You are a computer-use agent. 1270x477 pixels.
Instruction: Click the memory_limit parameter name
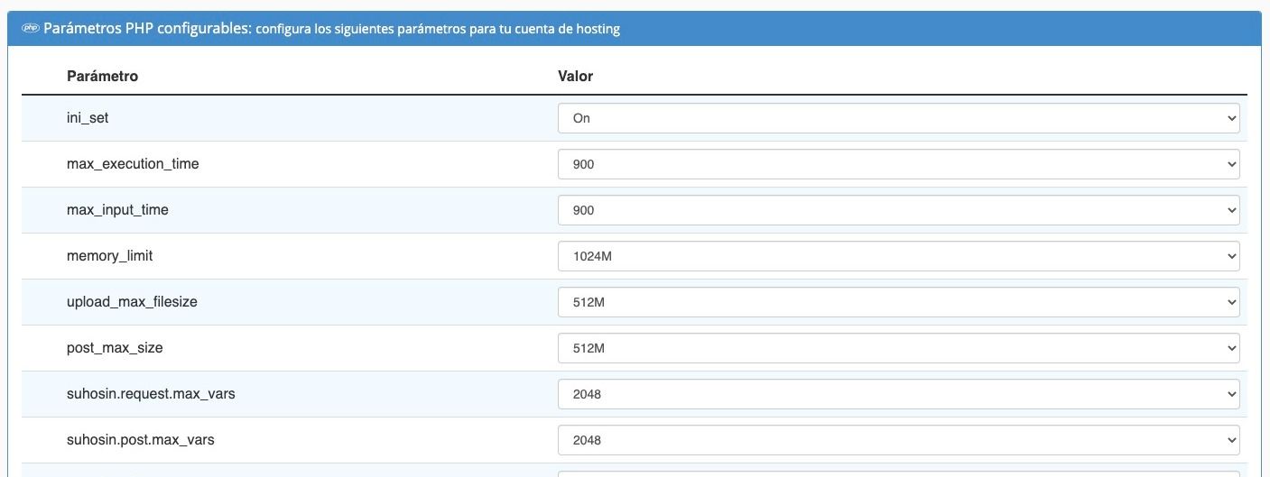109,256
